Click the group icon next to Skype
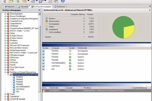This screenshot has width=152, height=101. coord(8,94)
